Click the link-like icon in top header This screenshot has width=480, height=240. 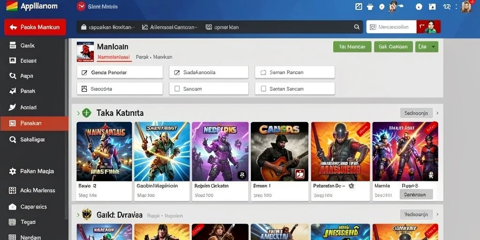tap(447, 7)
